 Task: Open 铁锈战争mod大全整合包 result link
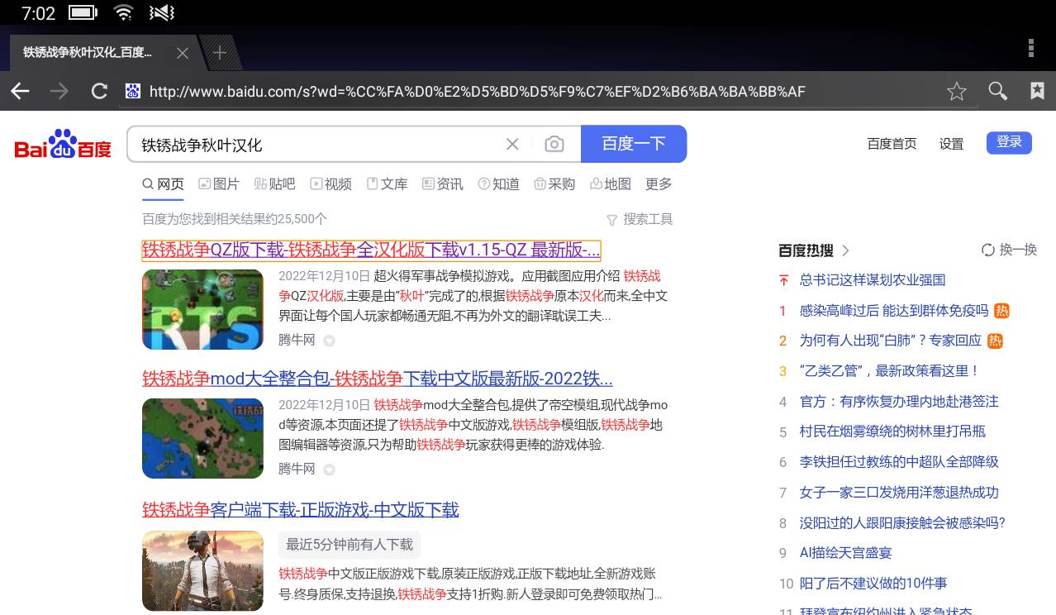377,379
